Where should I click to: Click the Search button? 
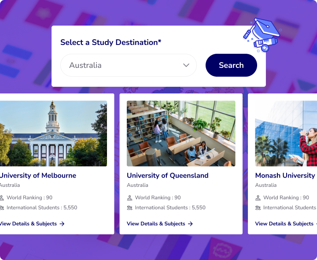231,65
